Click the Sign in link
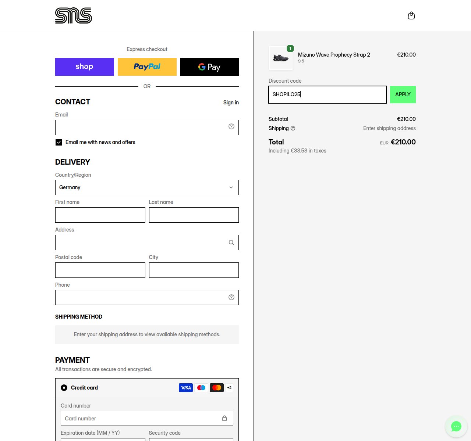 coord(231,103)
